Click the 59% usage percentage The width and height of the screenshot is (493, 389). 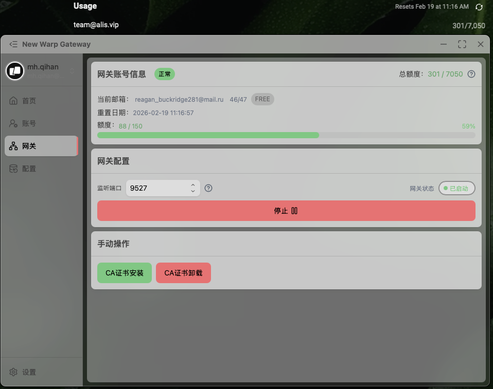pyautogui.click(x=468, y=126)
